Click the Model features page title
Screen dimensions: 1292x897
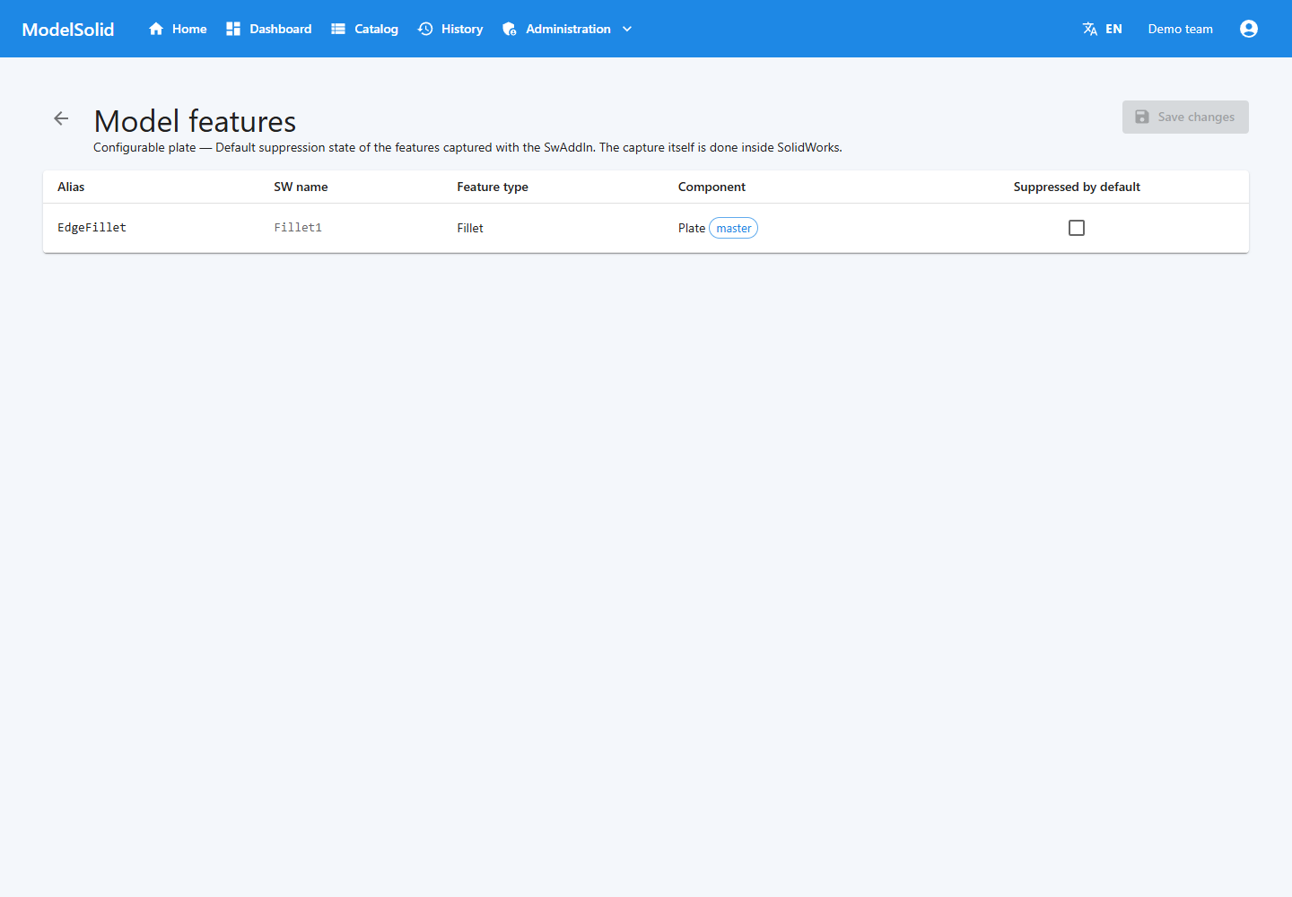click(195, 121)
